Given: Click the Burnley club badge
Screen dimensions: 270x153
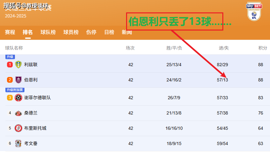Looking at the screenshot, I should [18, 80].
